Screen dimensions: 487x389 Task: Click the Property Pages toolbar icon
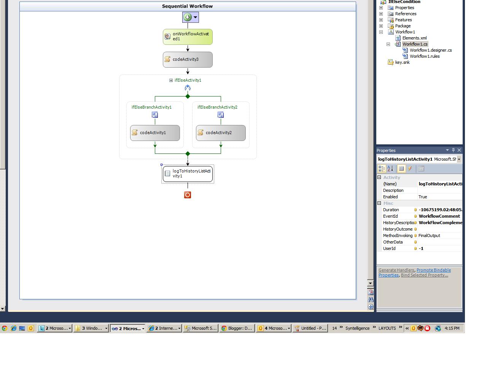tap(421, 169)
